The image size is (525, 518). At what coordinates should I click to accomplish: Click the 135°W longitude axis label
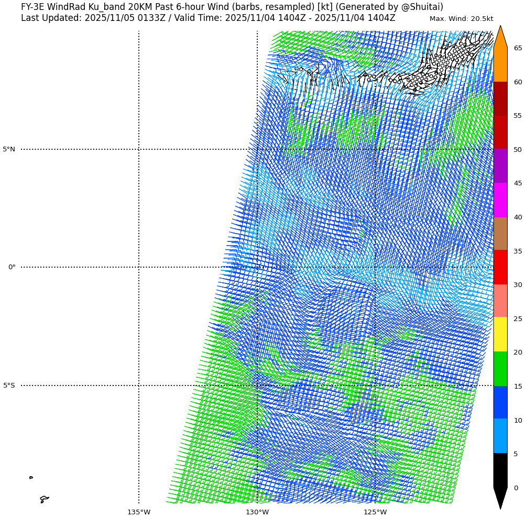139,512
